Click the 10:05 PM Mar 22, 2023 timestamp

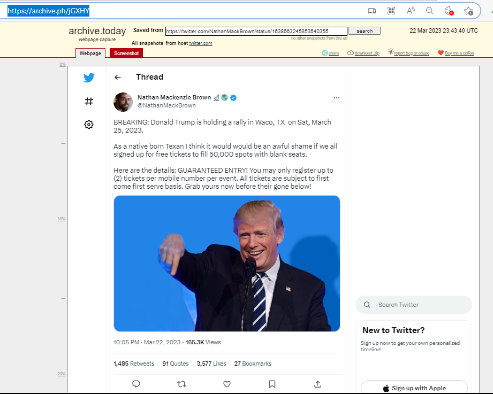click(x=147, y=342)
